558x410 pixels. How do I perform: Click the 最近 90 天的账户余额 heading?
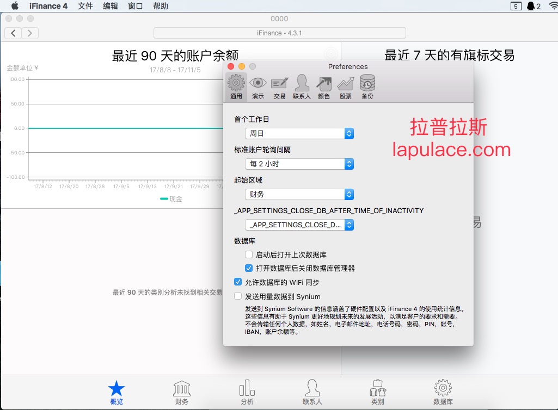click(x=175, y=55)
